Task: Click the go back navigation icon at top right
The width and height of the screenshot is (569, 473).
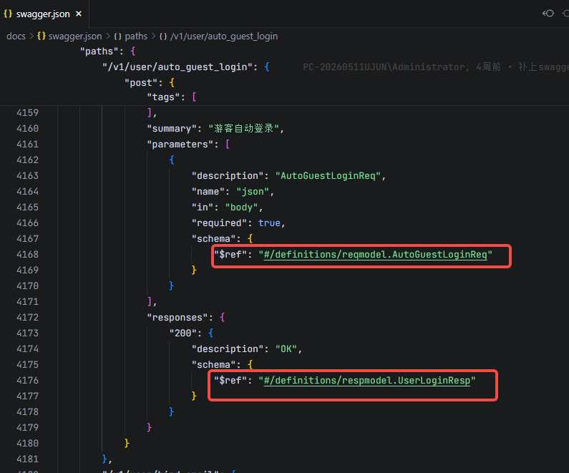Action: [548, 14]
